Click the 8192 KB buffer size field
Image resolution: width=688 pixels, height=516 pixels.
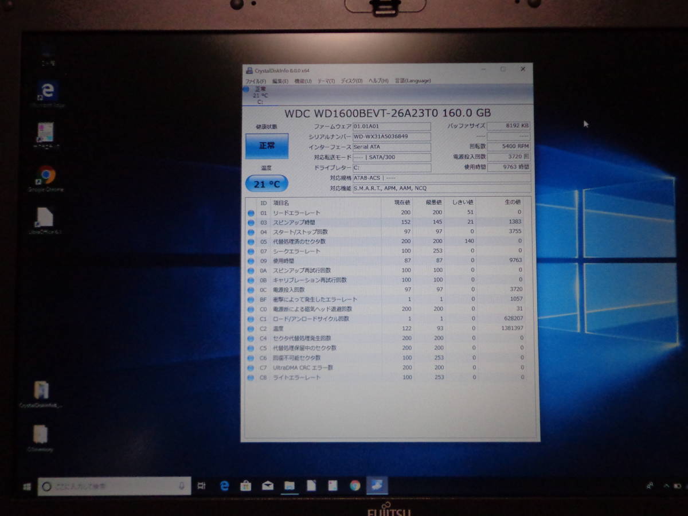point(509,126)
